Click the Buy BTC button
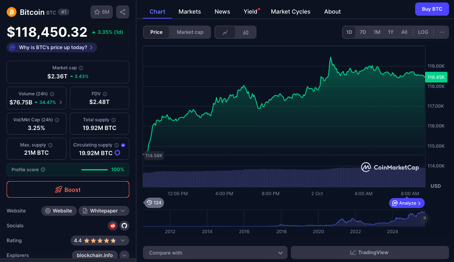Screen dimensions: 454x262 [x=432, y=9]
